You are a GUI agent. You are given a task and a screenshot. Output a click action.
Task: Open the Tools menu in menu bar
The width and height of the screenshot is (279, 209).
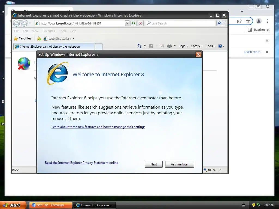(x=63, y=31)
